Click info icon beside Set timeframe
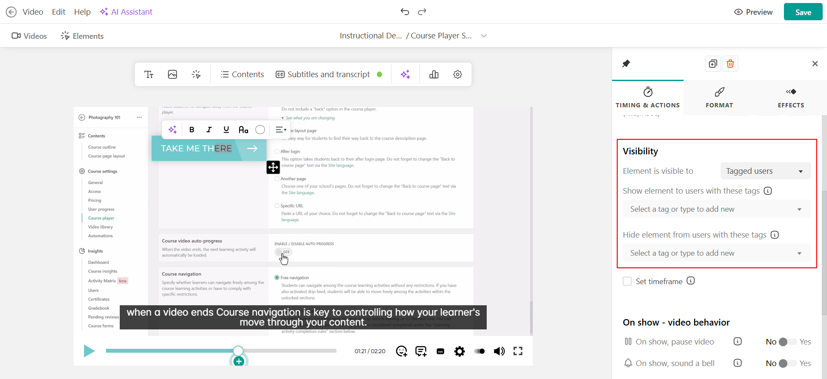Viewport: 827px width, 379px height. 690,281
